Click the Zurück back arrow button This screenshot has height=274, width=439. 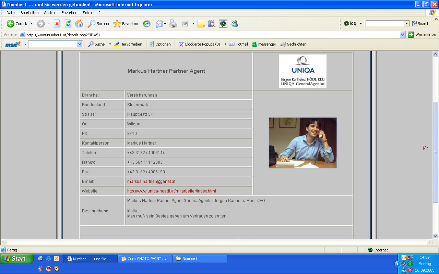coord(17,24)
